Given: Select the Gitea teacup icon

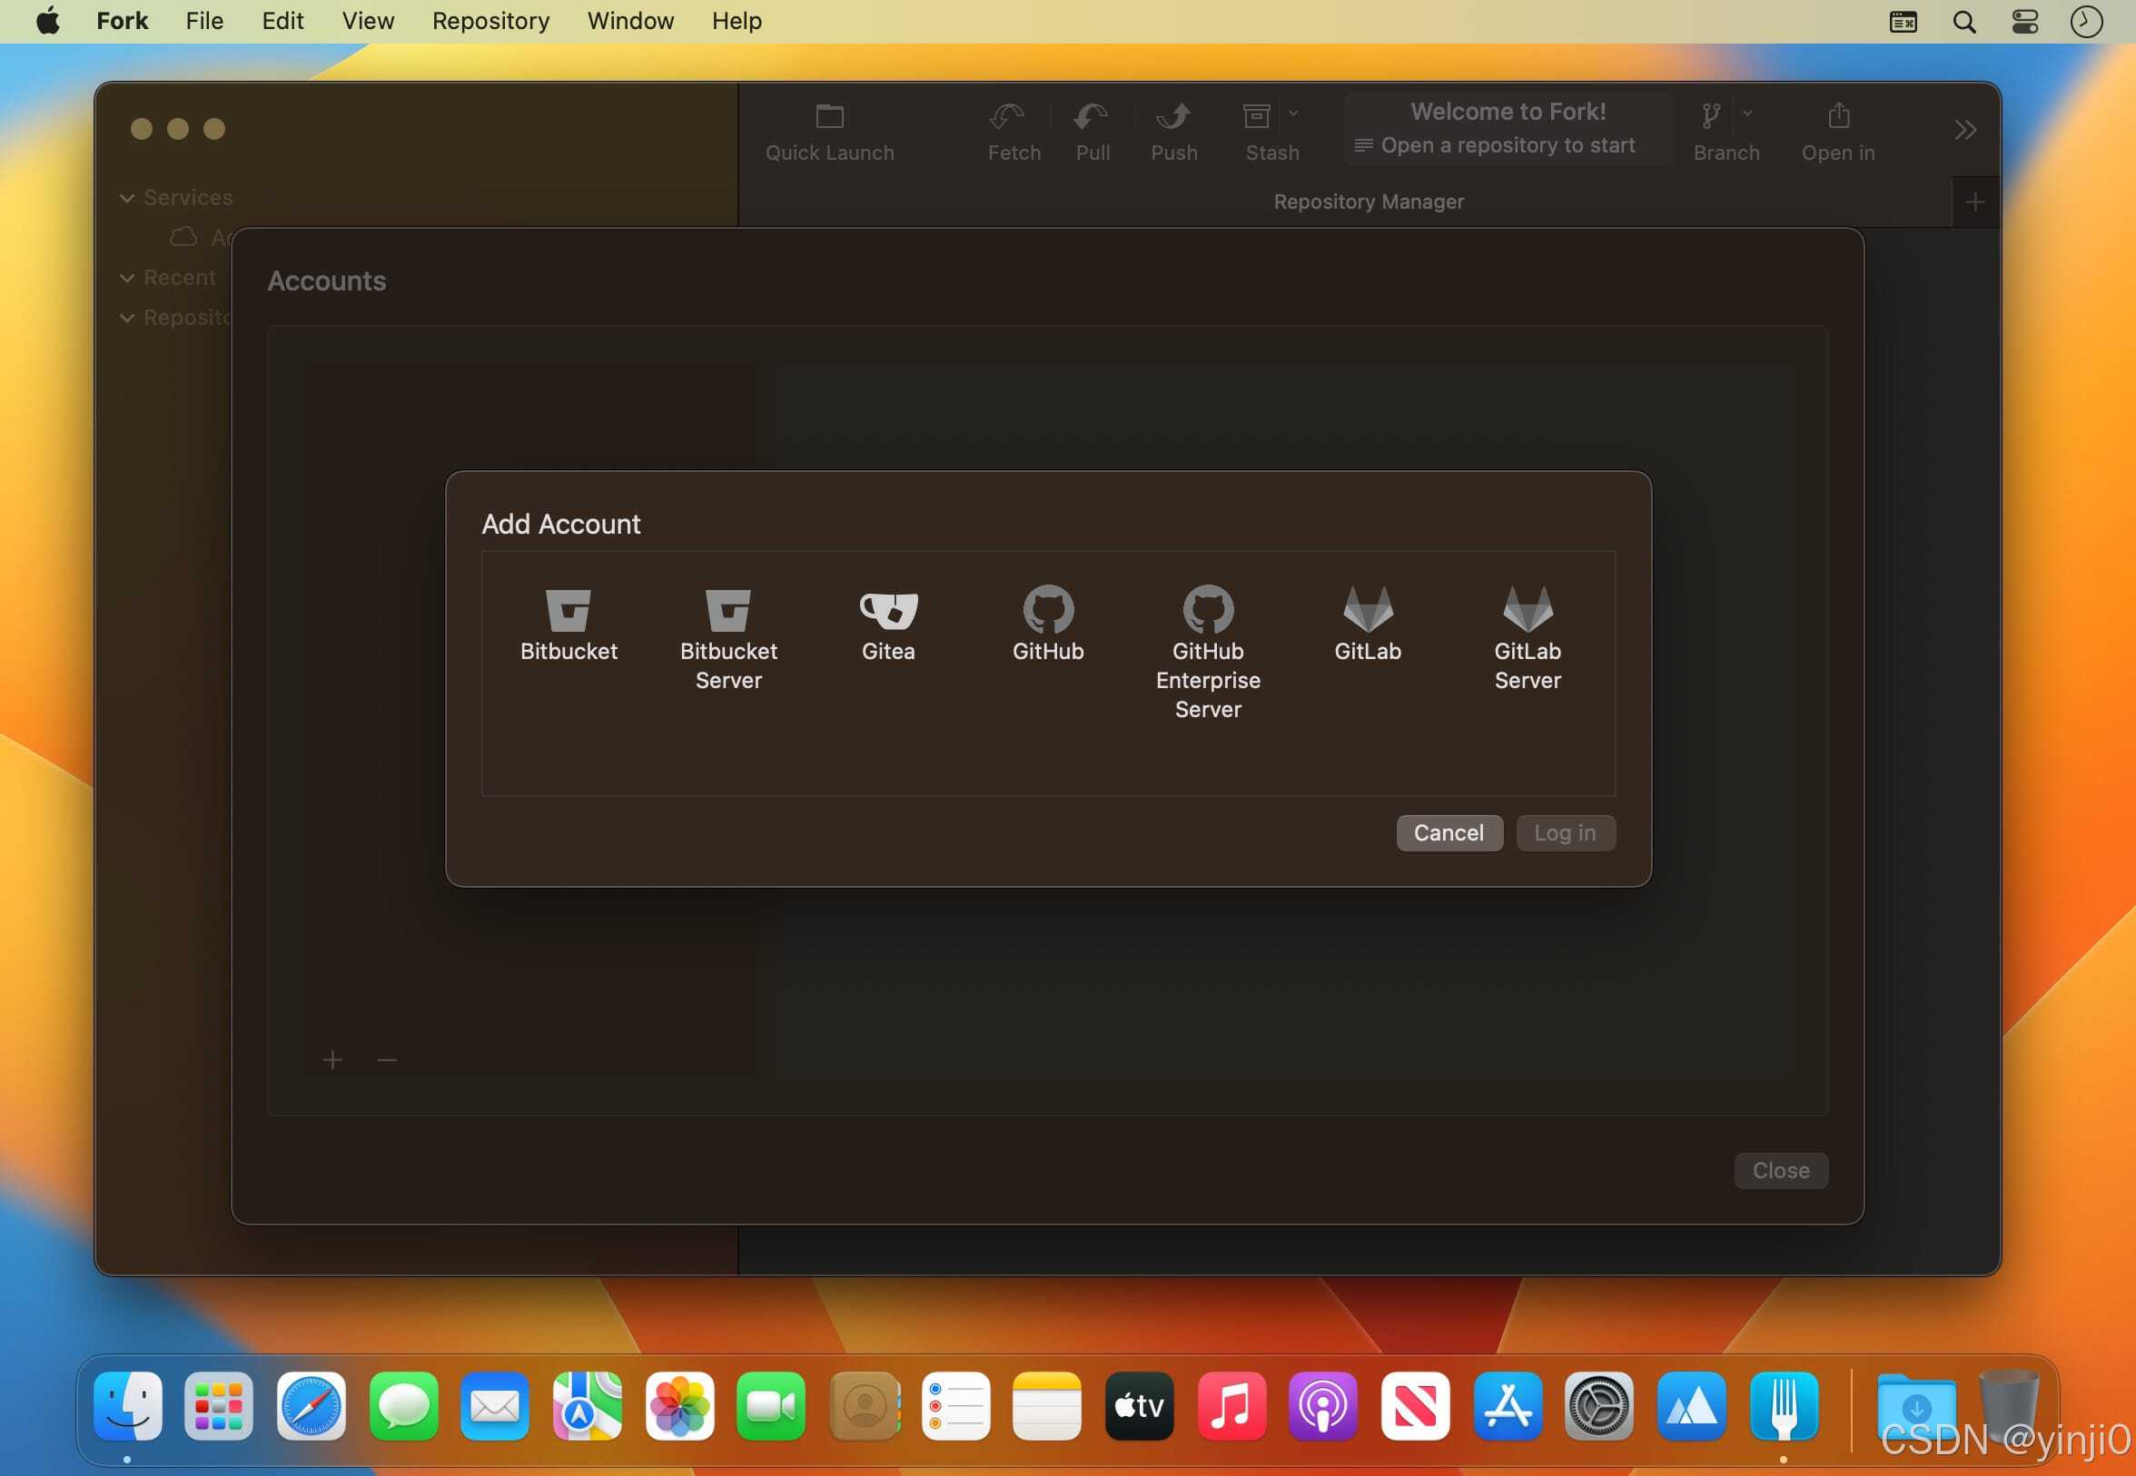Looking at the screenshot, I should [888, 609].
